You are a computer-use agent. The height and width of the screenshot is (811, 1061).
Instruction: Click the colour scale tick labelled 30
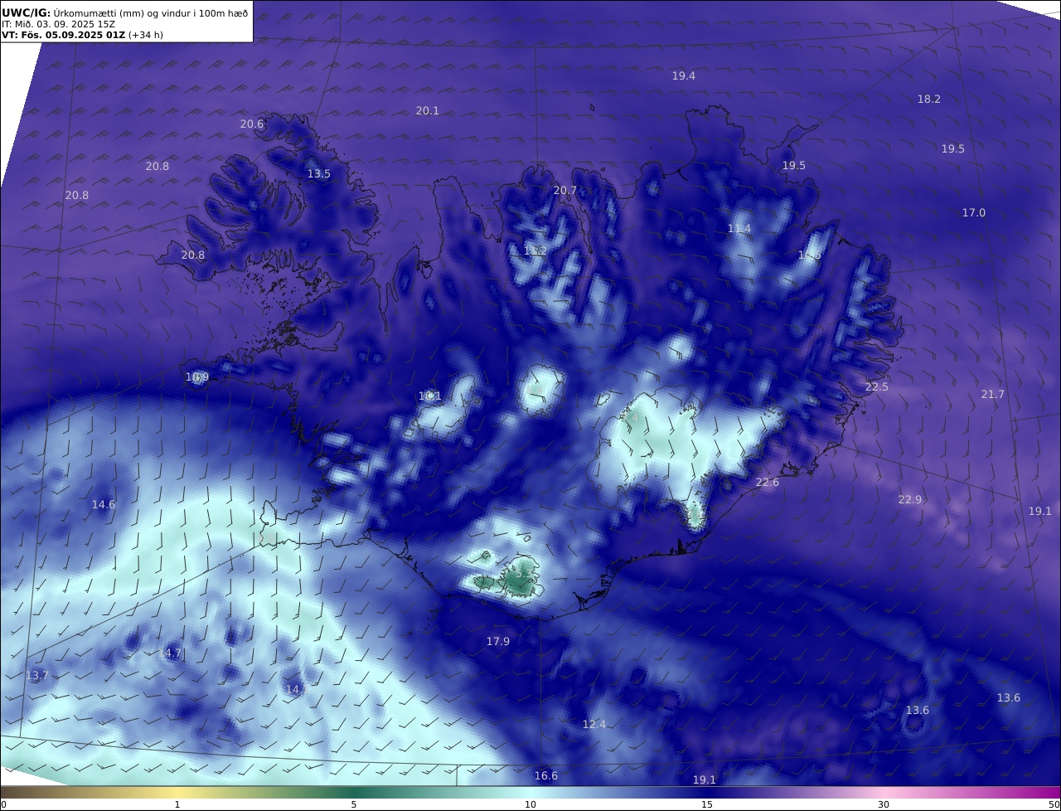pos(884,804)
